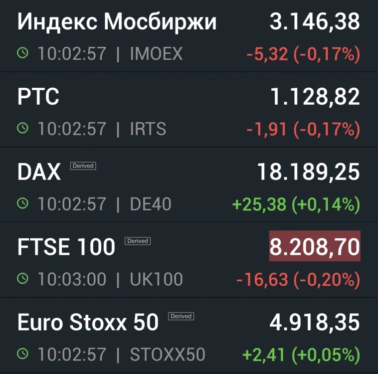Click the РТС price 1.128,82
378x374 pixels.
tap(315, 97)
